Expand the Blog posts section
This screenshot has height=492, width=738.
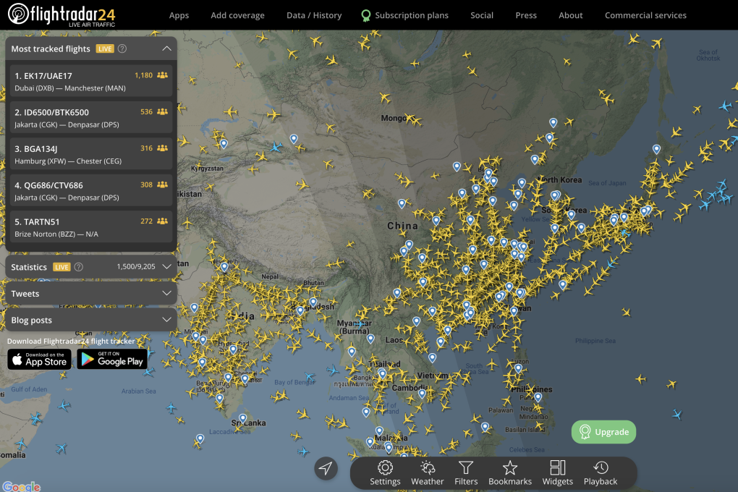(x=167, y=320)
